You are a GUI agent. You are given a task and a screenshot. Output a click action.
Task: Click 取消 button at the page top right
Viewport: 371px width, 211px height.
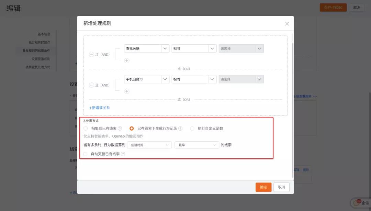click(357, 8)
